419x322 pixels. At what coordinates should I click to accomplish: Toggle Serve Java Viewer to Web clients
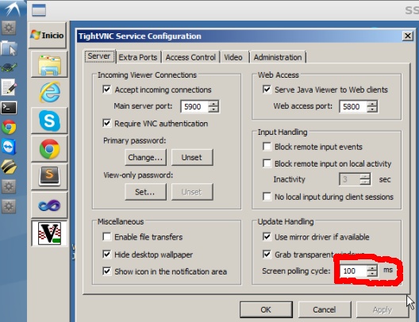click(267, 89)
